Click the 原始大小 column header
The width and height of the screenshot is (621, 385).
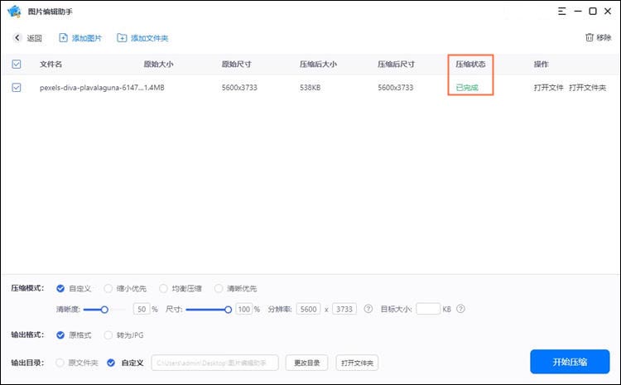click(x=158, y=65)
